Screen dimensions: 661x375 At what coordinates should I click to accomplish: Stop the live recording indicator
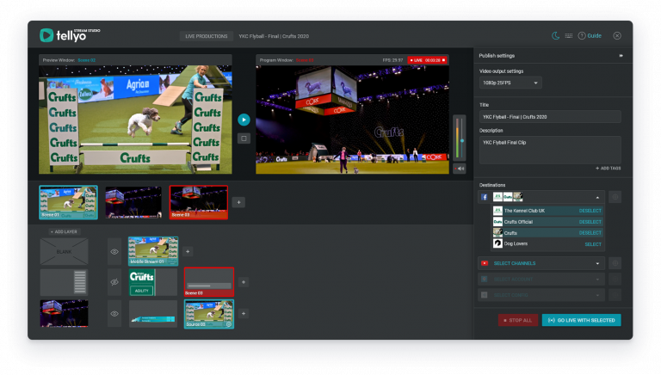(443, 60)
